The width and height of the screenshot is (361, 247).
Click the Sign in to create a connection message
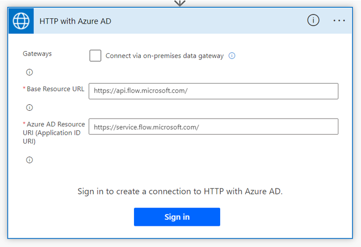click(x=180, y=191)
